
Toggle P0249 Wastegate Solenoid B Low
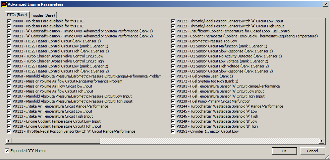(173, 121)
